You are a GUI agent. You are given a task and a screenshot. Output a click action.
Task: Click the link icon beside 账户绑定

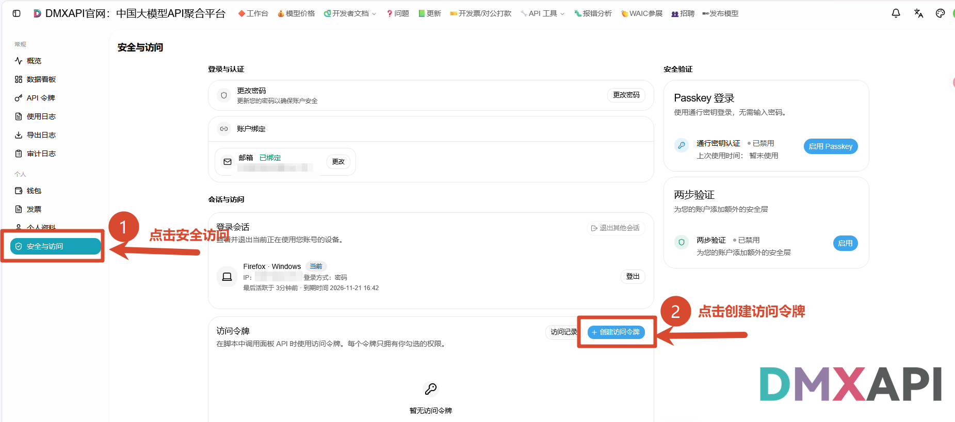(224, 129)
